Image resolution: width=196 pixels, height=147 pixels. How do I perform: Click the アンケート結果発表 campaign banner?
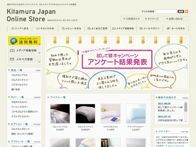(x=117, y=62)
